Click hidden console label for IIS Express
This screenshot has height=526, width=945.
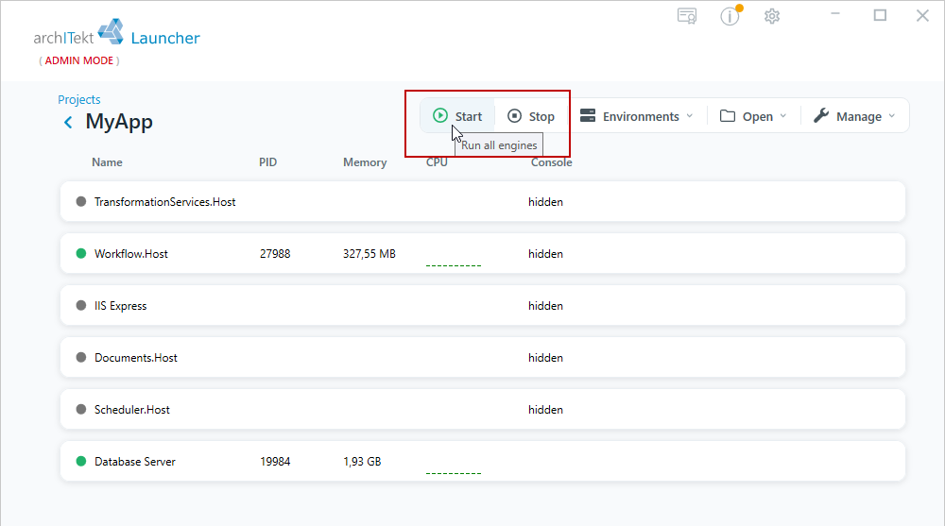[545, 305]
